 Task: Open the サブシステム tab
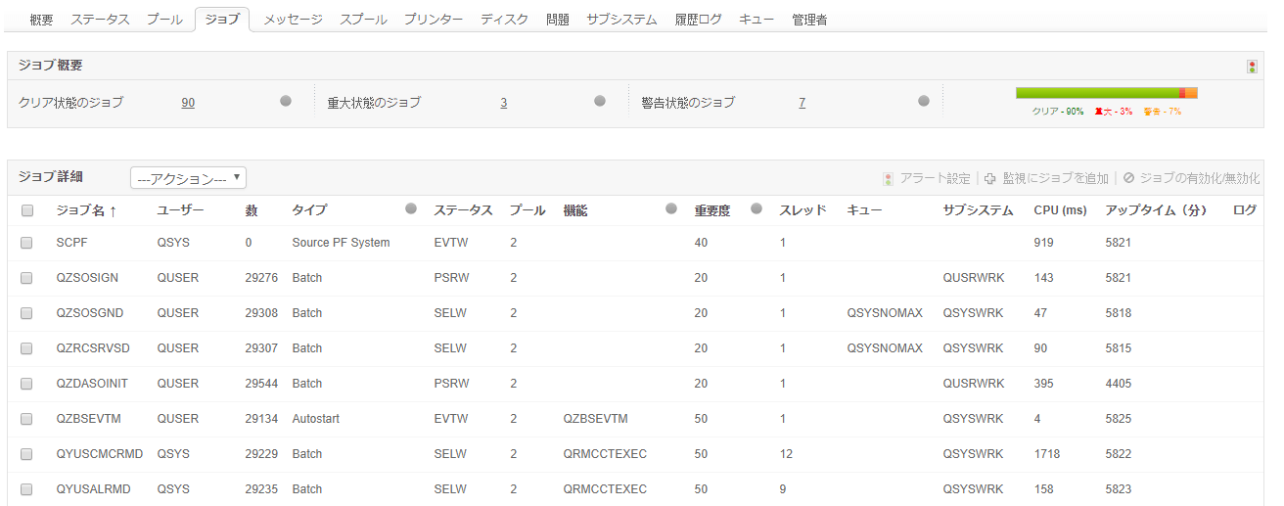tap(621, 20)
